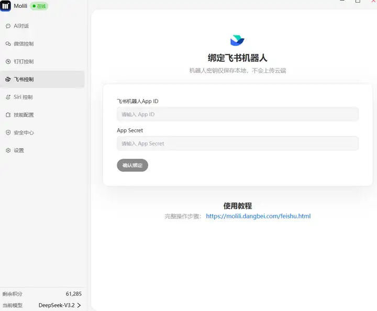
Task: Go to 钉钉控制 section
Action: click(42, 62)
